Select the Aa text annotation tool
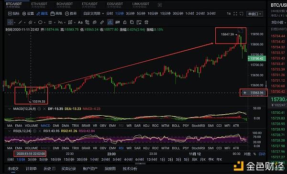 coord(80,22)
